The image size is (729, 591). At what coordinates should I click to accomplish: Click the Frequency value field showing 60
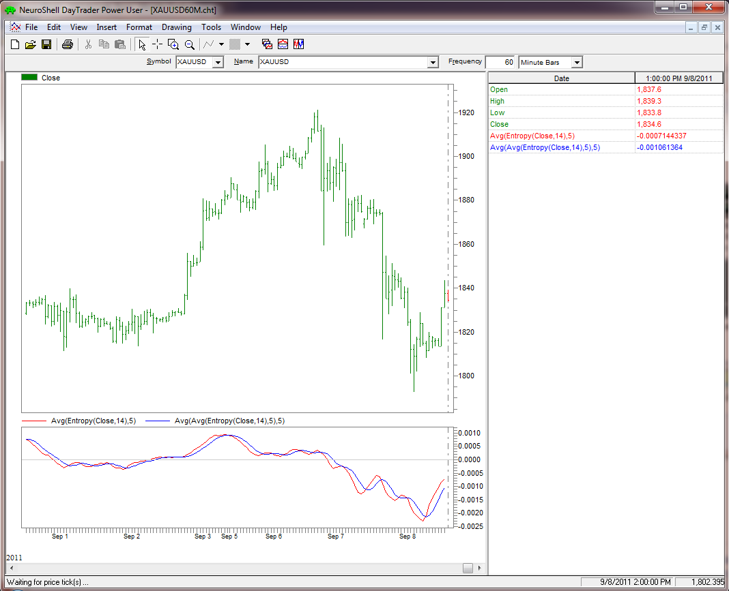click(x=500, y=62)
